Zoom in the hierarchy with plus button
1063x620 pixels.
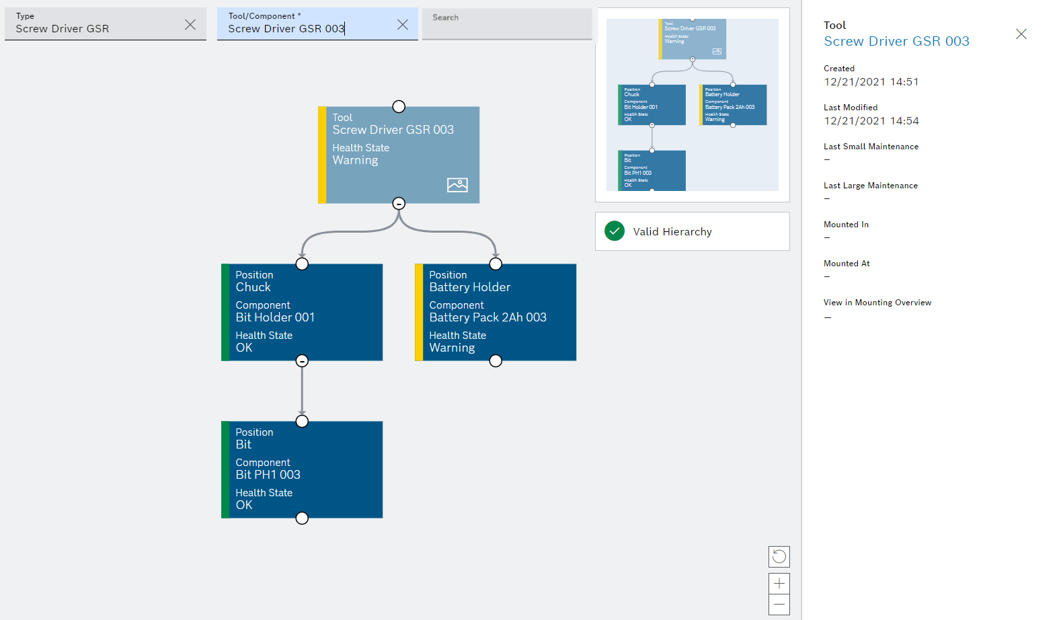(x=779, y=584)
